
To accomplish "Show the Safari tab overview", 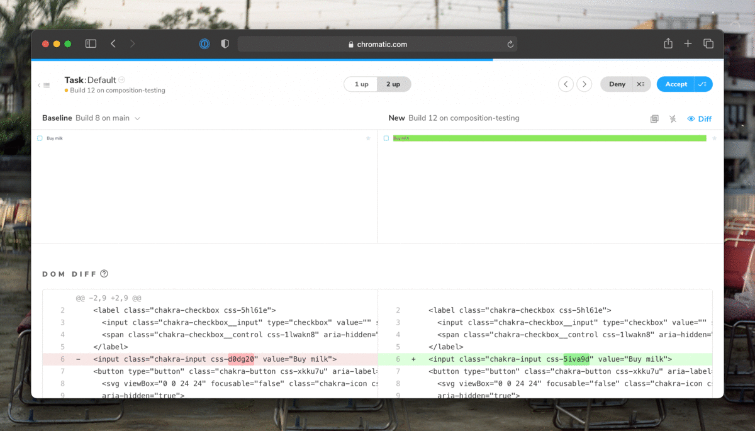I will [708, 43].
